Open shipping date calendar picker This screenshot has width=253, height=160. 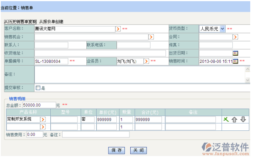coord(235,53)
